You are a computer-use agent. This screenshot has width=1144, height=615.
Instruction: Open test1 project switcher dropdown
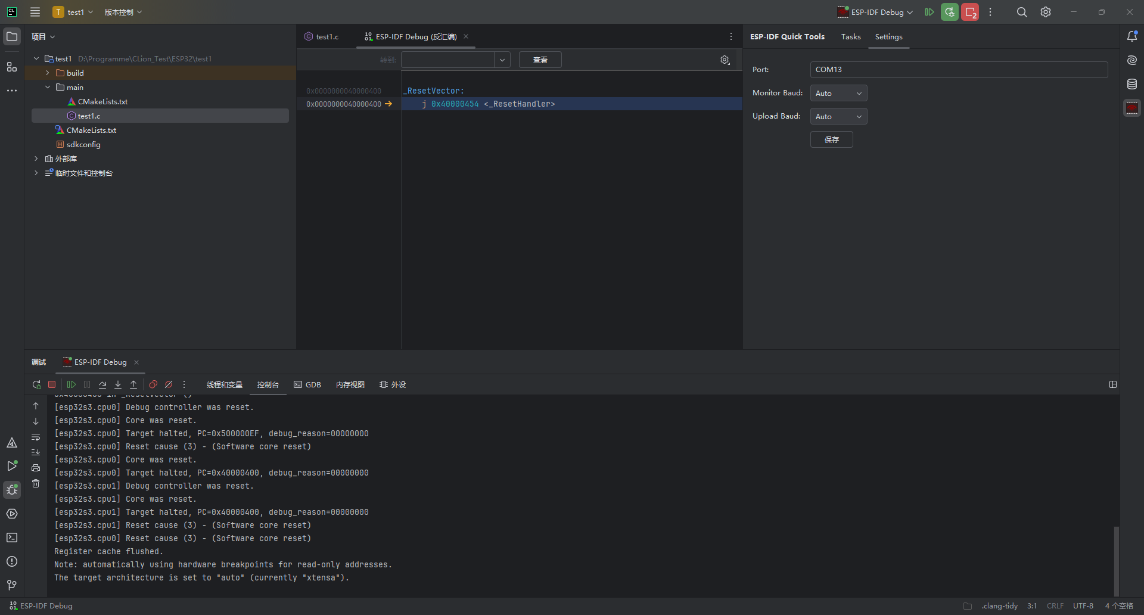[73, 12]
